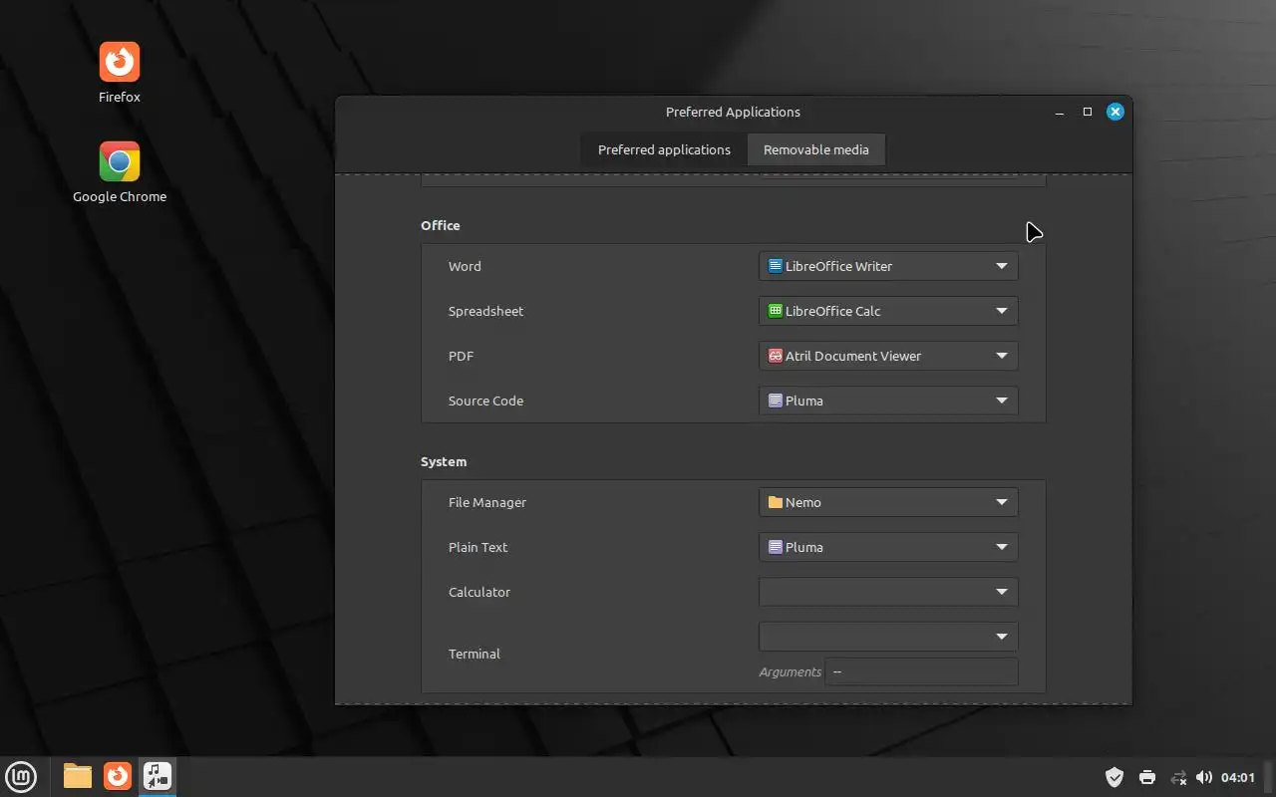Open the update manager shield tray icon
This screenshot has height=797, width=1276.
pyautogui.click(x=1115, y=777)
